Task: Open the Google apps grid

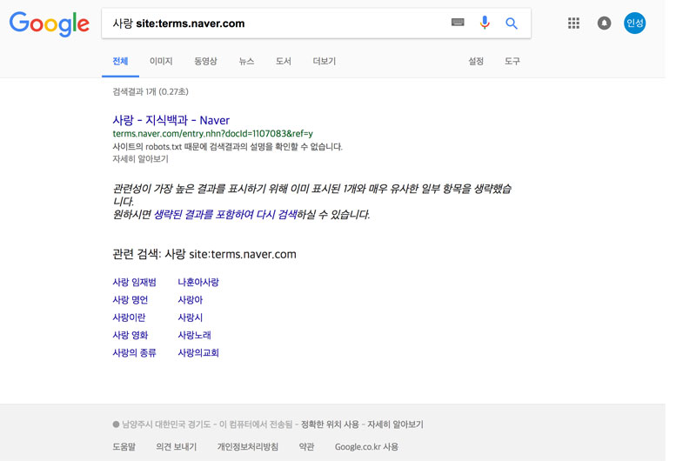Action: (x=573, y=23)
